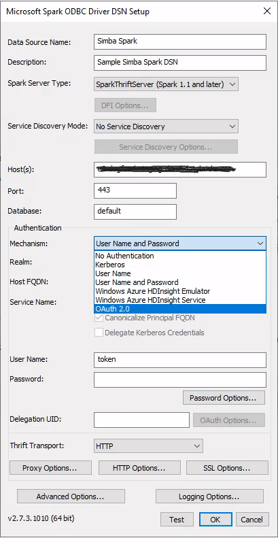Open HTTP Options settings
The image size is (278, 538).
pos(139,468)
